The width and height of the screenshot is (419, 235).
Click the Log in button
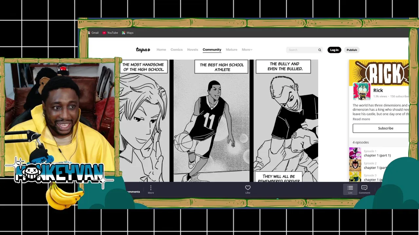[334, 50]
